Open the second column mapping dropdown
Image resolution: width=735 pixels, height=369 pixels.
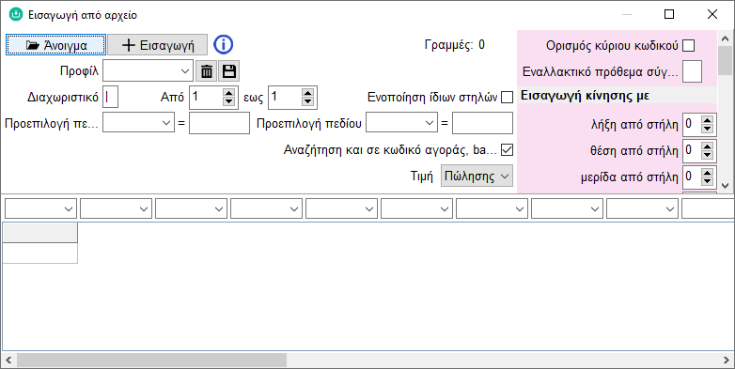116,208
